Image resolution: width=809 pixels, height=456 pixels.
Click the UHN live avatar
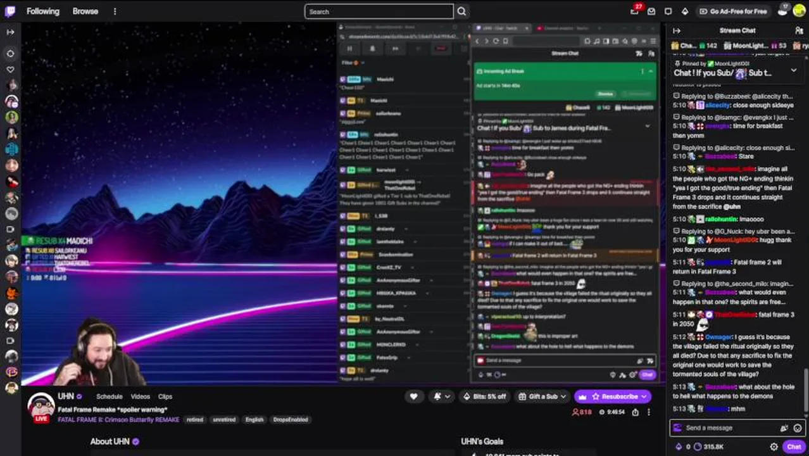pyautogui.click(x=41, y=407)
